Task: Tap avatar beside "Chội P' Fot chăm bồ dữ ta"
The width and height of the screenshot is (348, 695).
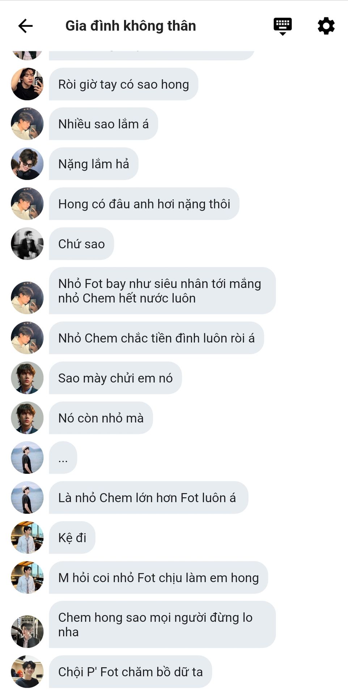Action: pyautogui.click(x=27, y=671)
